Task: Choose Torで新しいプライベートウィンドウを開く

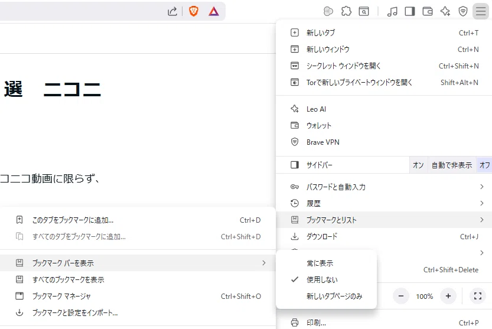Action: point(384,83)
